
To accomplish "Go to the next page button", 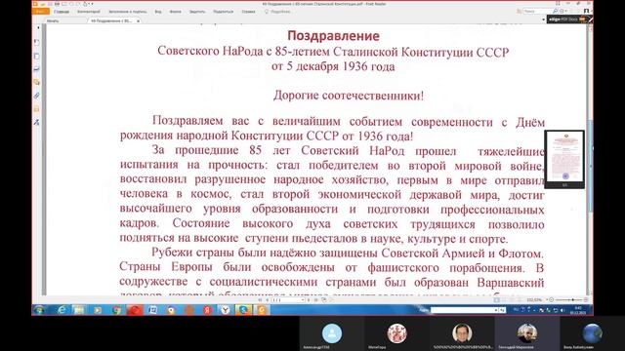I will [x=309, y=299].
